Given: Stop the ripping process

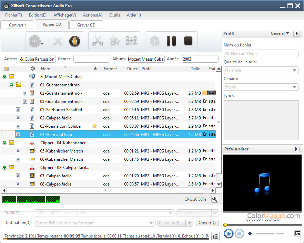Looking at the screenshot, I should pos(188,41).
